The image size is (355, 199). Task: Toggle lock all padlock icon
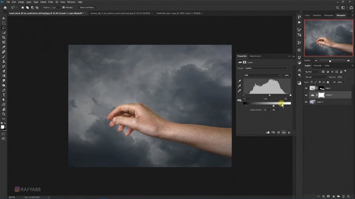328,82
